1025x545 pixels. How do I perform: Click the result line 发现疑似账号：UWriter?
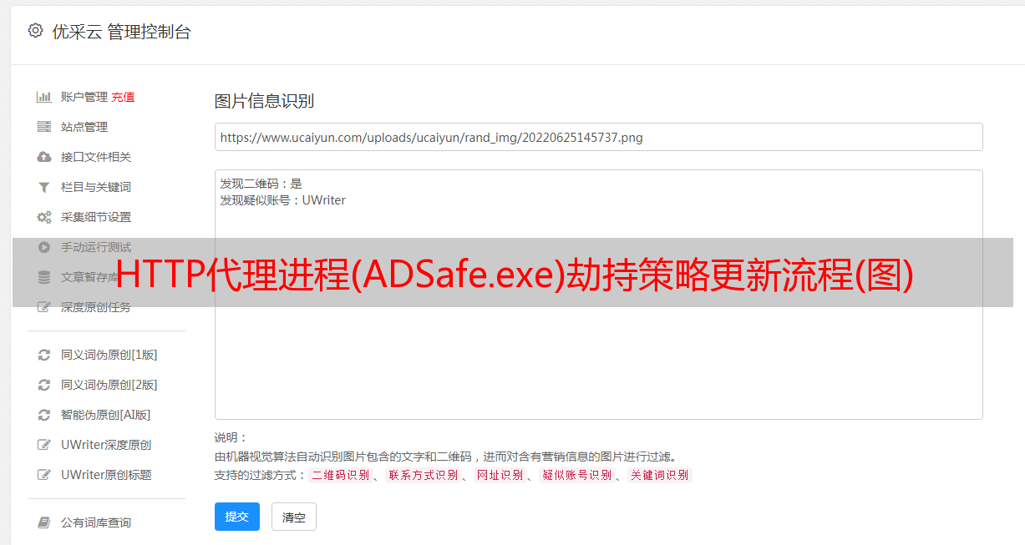tap(283, 200)
